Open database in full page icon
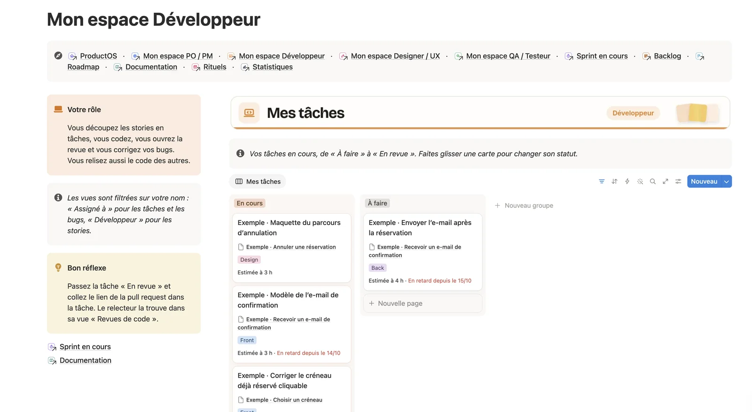This screenshot has height=412, width=752. 665,181
